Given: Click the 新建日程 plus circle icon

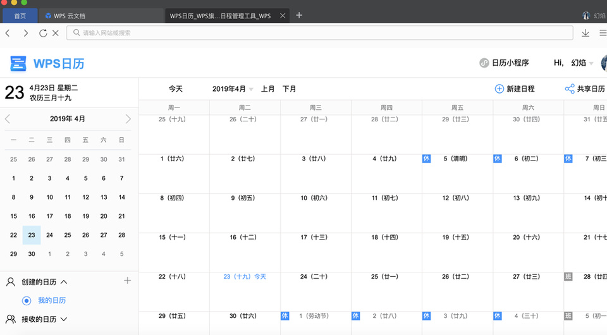Looking at the screenshot, I should (500, 89).
